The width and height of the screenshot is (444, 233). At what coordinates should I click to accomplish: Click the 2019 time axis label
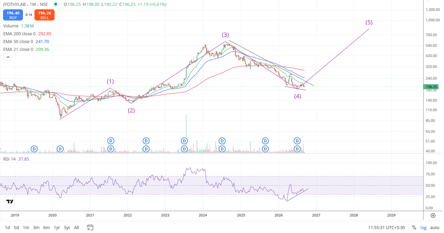coord(15,215)
